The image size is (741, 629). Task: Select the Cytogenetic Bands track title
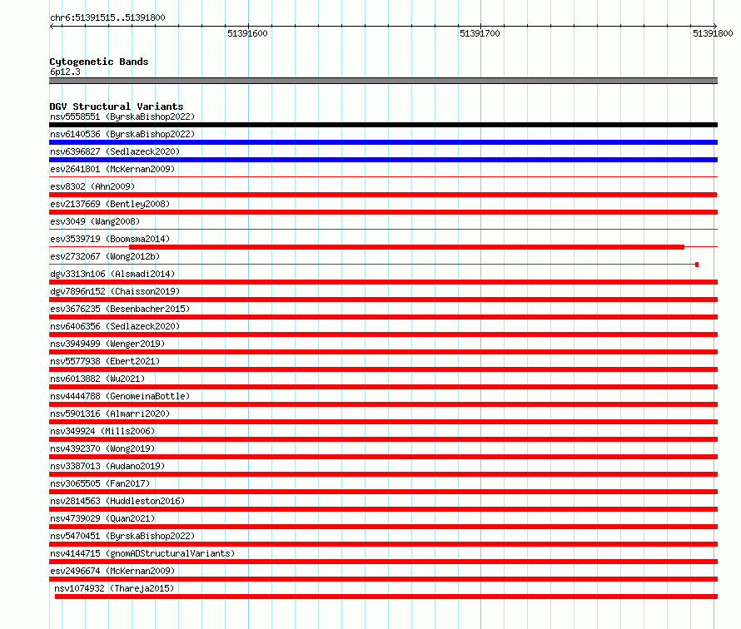pos(99,62)
